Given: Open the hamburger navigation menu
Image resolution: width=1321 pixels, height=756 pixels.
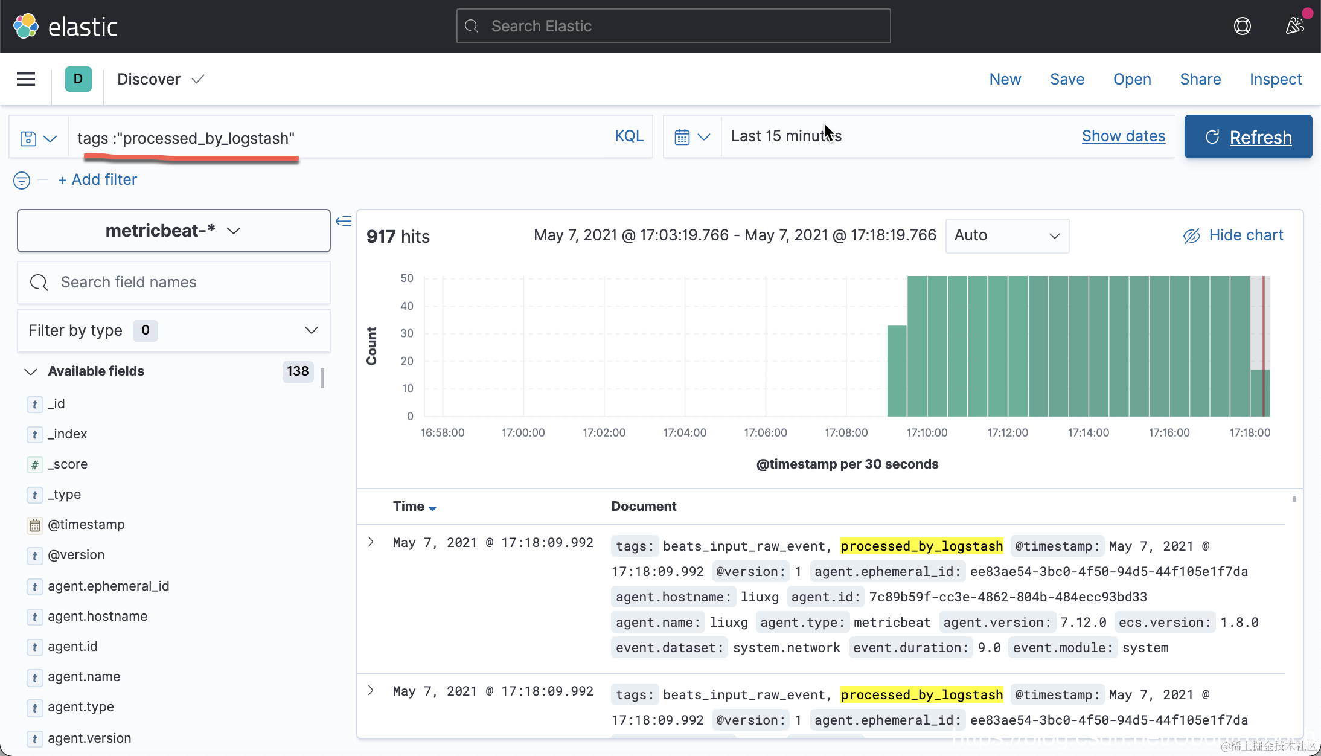Looking at the screenshot, I should 25,79.
